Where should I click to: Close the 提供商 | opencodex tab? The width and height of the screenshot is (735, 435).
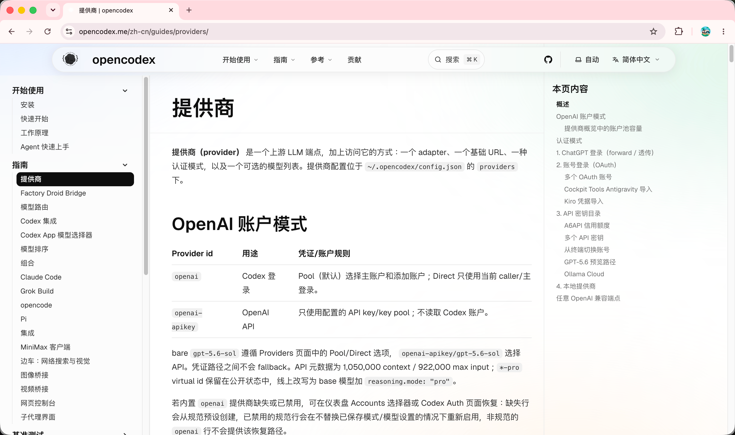point(171,10)
